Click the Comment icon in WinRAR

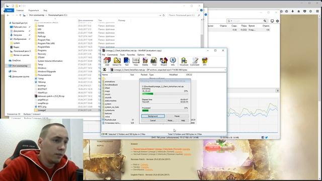tap(195, 61)
